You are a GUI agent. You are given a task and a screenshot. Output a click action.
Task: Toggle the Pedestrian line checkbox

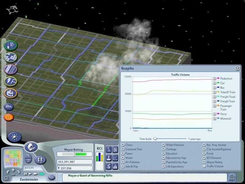[x=215, y=79]
